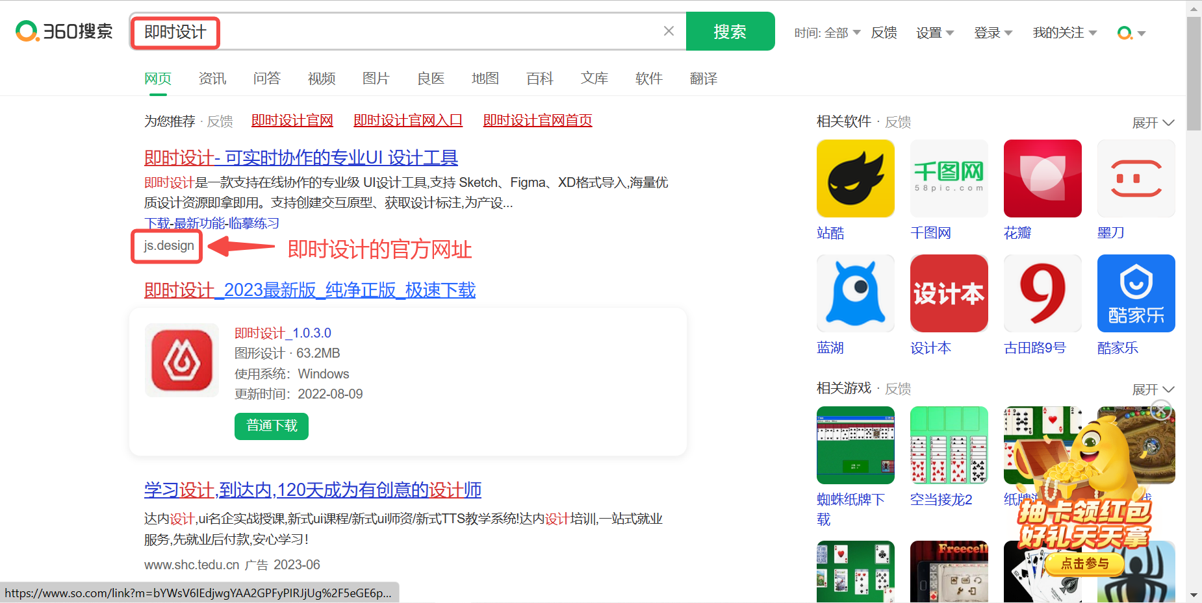Switch to the 文库 tab
The height and width of the screenshot is (603, 1202).
point(595,79)
